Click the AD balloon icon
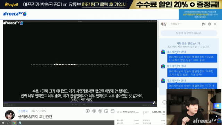 (100, 111)
